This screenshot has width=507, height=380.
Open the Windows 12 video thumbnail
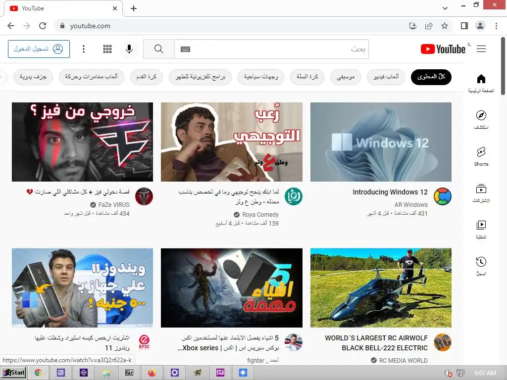[381, 142]
